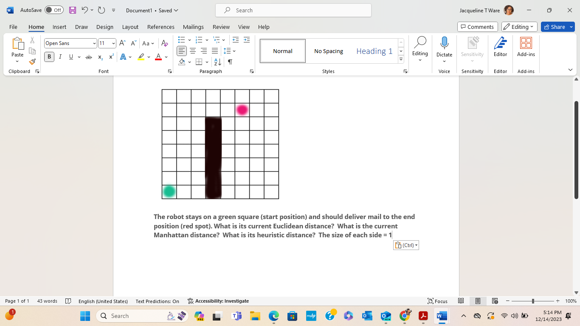Apply strikethrough to selected text
580x326 pixels.
tap(89, 56)
